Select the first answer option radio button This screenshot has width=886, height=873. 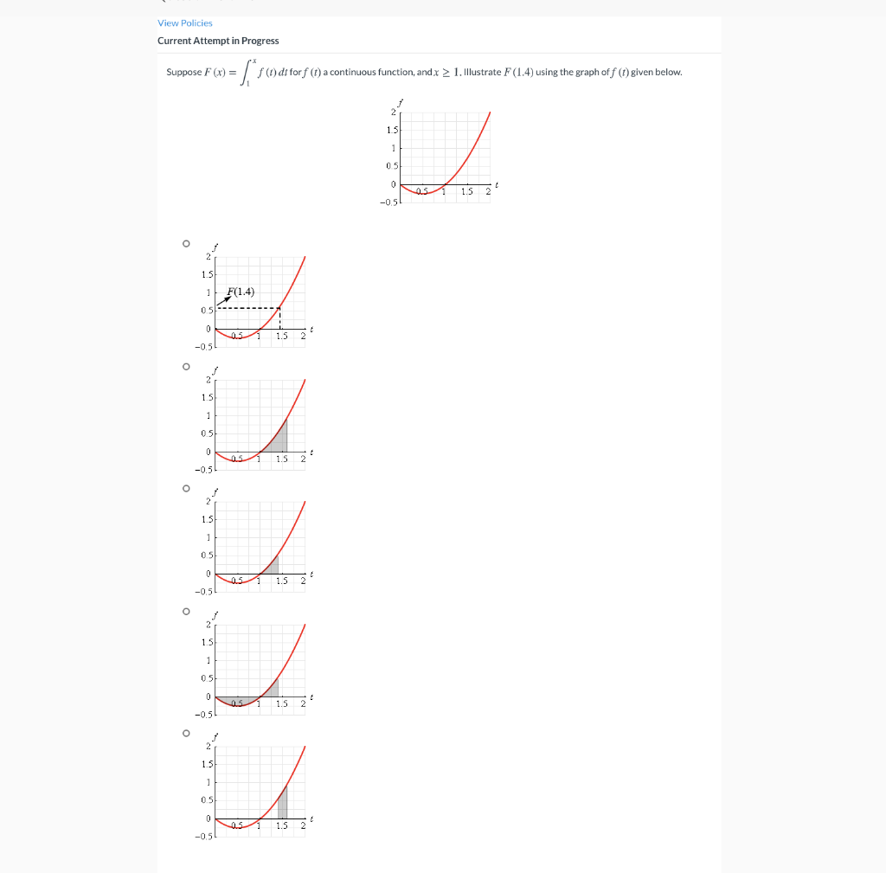pos(186,243)
